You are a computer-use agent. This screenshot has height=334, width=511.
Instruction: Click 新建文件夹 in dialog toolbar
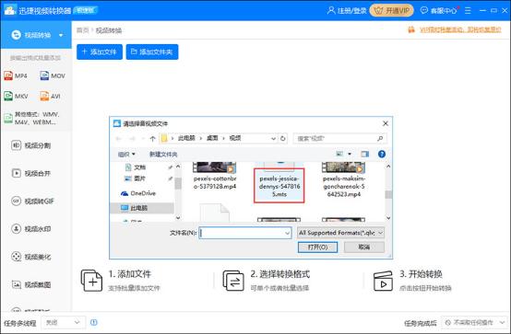(x=163, y=155)
